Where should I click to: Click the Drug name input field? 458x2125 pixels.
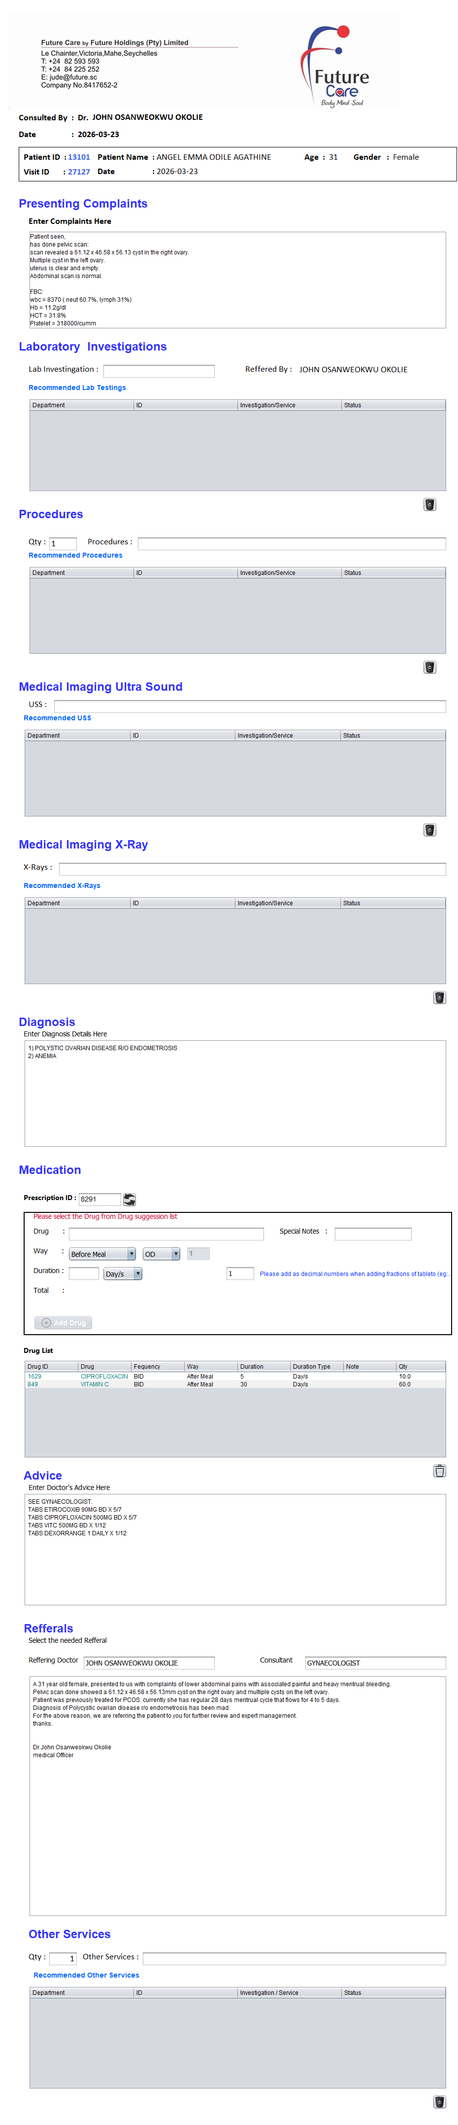[x=165, y=1233]
